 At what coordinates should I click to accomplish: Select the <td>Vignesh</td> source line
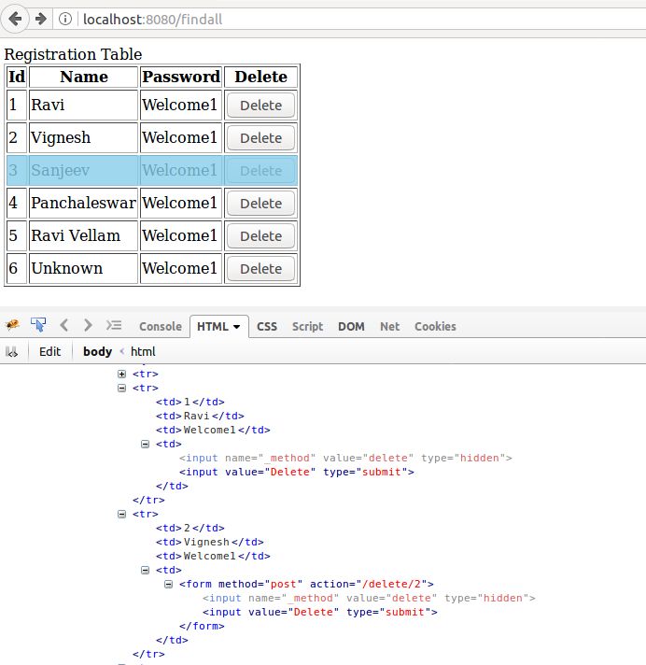(210, 542)
